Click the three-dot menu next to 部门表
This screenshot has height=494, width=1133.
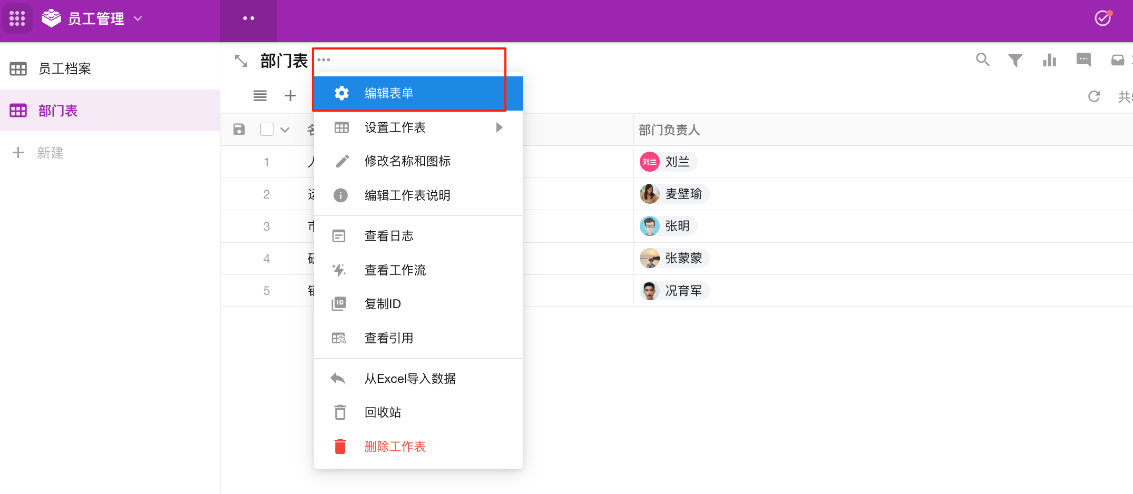click(x=324, y=60)
